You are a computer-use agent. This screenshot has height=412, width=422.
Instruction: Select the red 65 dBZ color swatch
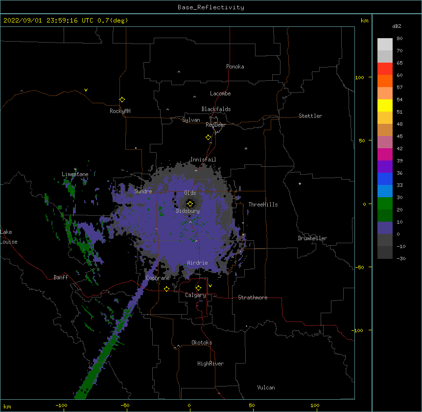(x=385, y=69)
